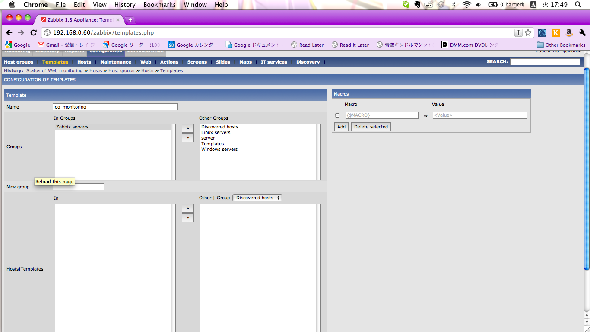Select Linux servers in Other Groups
The image size is (590, 332).
click(216, 133)
